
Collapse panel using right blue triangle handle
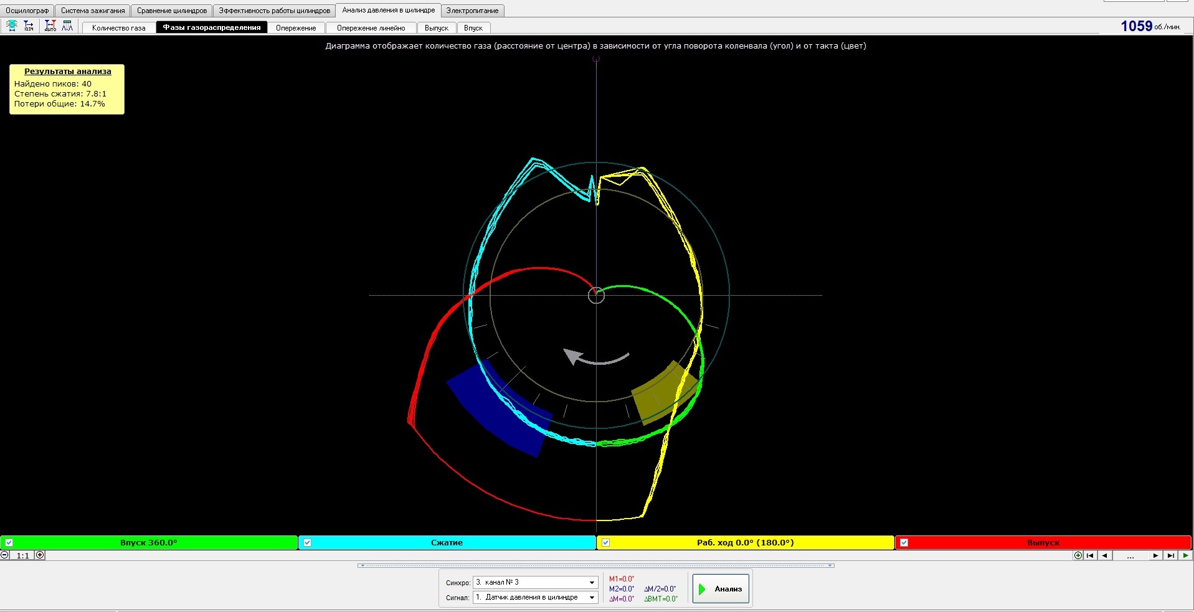pos(830,565)
